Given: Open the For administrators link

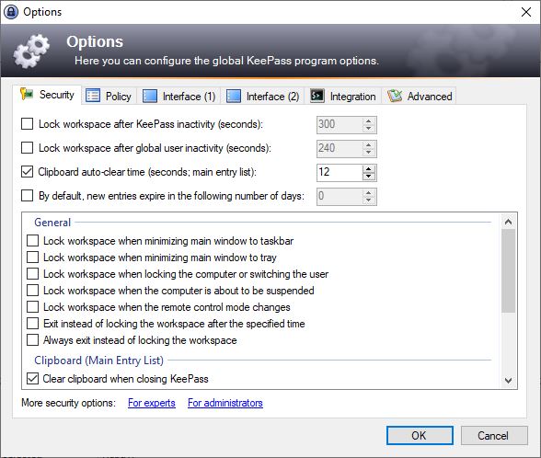Looking at the screenshot, I should point(225,403).
